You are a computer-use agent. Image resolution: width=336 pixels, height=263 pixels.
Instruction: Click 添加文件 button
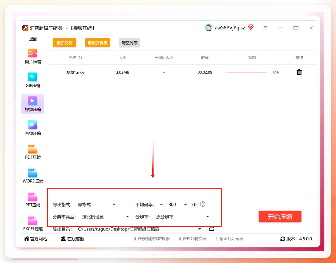64,43
